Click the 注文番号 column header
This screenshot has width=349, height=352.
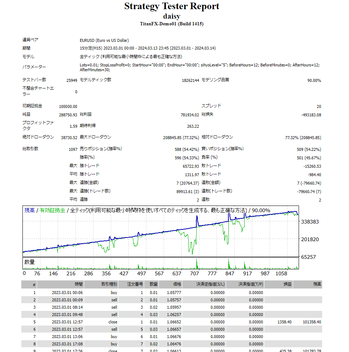click(135, 284)
